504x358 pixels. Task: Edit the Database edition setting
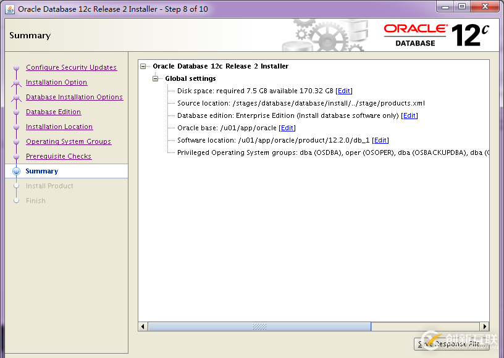coord(409,115)
